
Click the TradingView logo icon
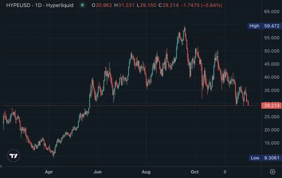click(x=14, y=156)
